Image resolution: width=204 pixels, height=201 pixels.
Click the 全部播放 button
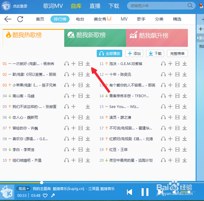pyautogui.click(x=109, y=53)
